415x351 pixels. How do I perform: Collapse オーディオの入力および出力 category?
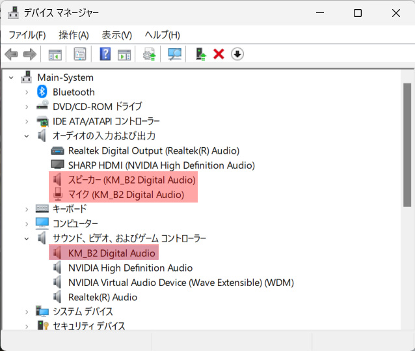[x=27, y=136]
